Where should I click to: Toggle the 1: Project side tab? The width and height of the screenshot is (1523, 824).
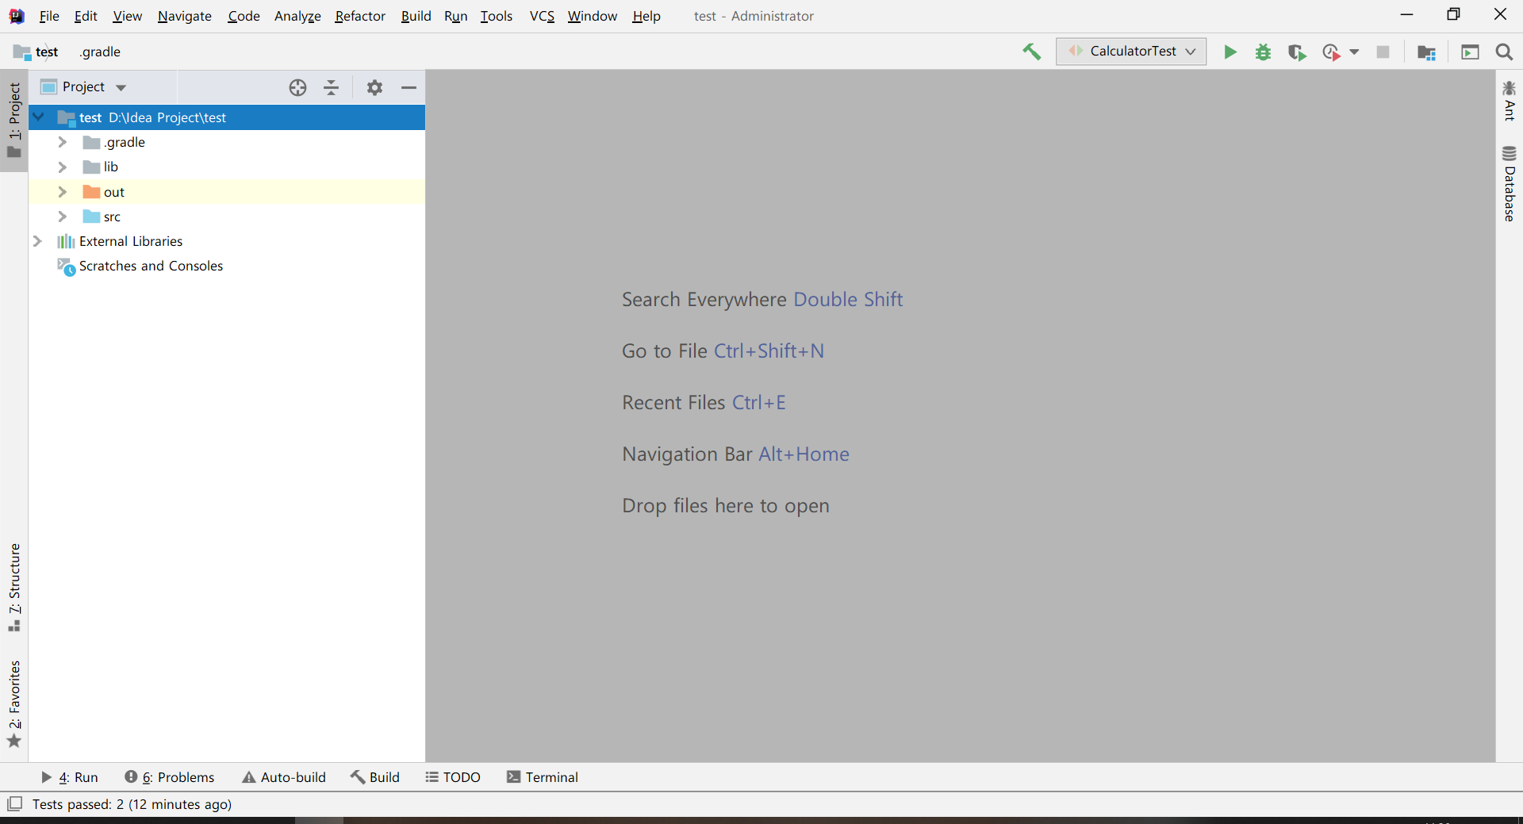[14, 121]
